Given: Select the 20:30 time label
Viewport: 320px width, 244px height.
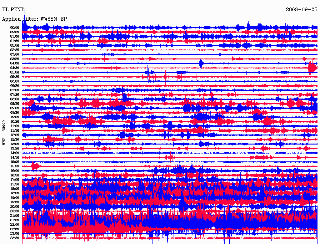Looking at the screenshot, I should tap(14, 211).
